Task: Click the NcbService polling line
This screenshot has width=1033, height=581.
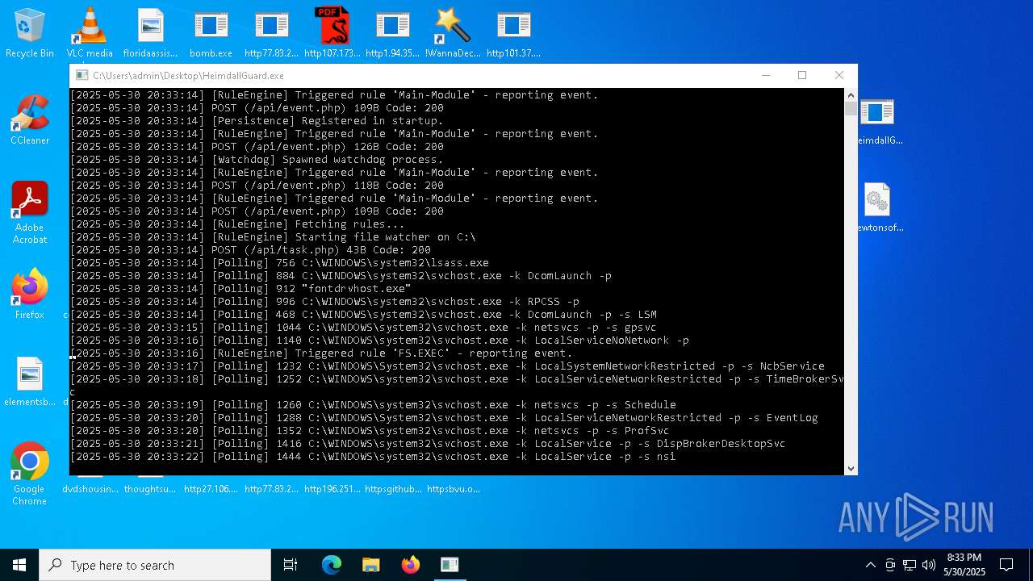Action: coord(447,366)
